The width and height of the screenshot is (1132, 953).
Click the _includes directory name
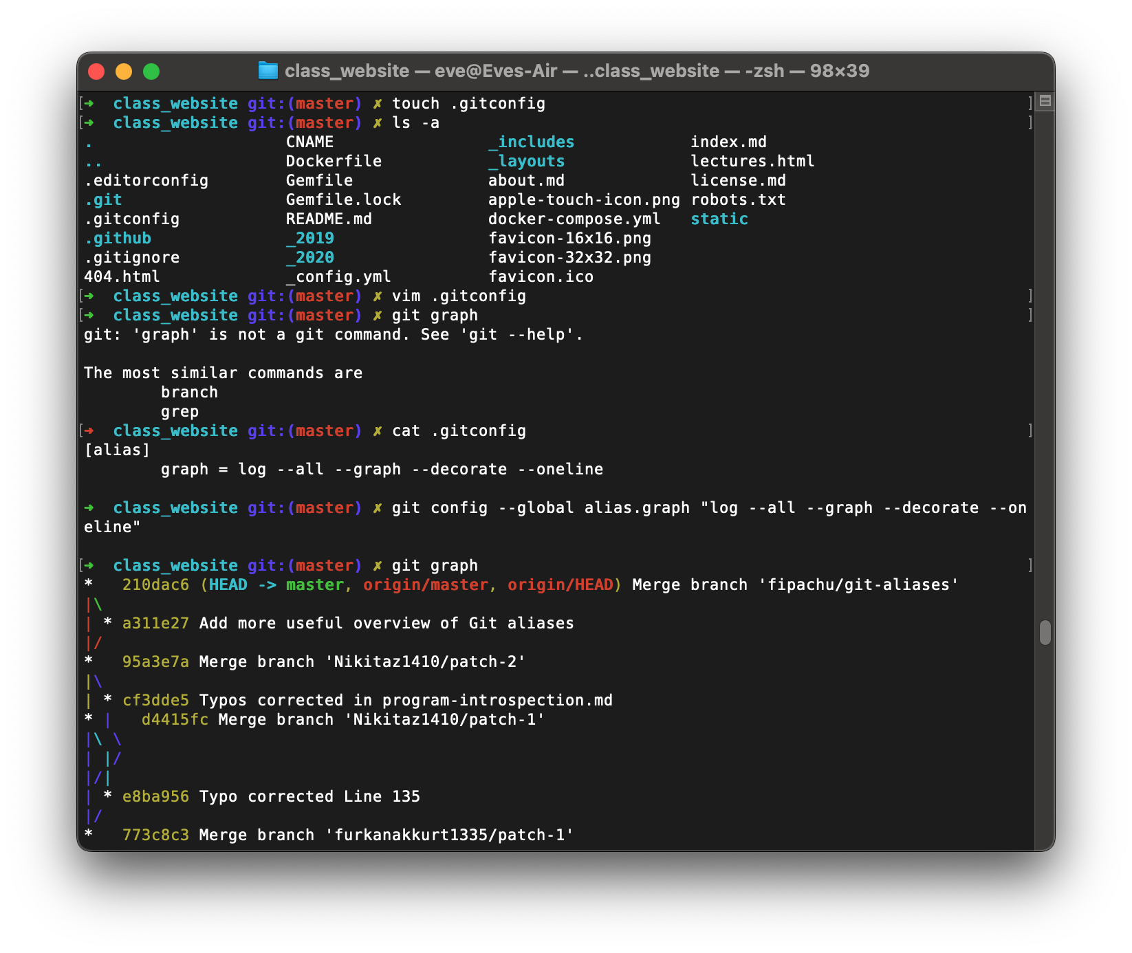point(531,142)
